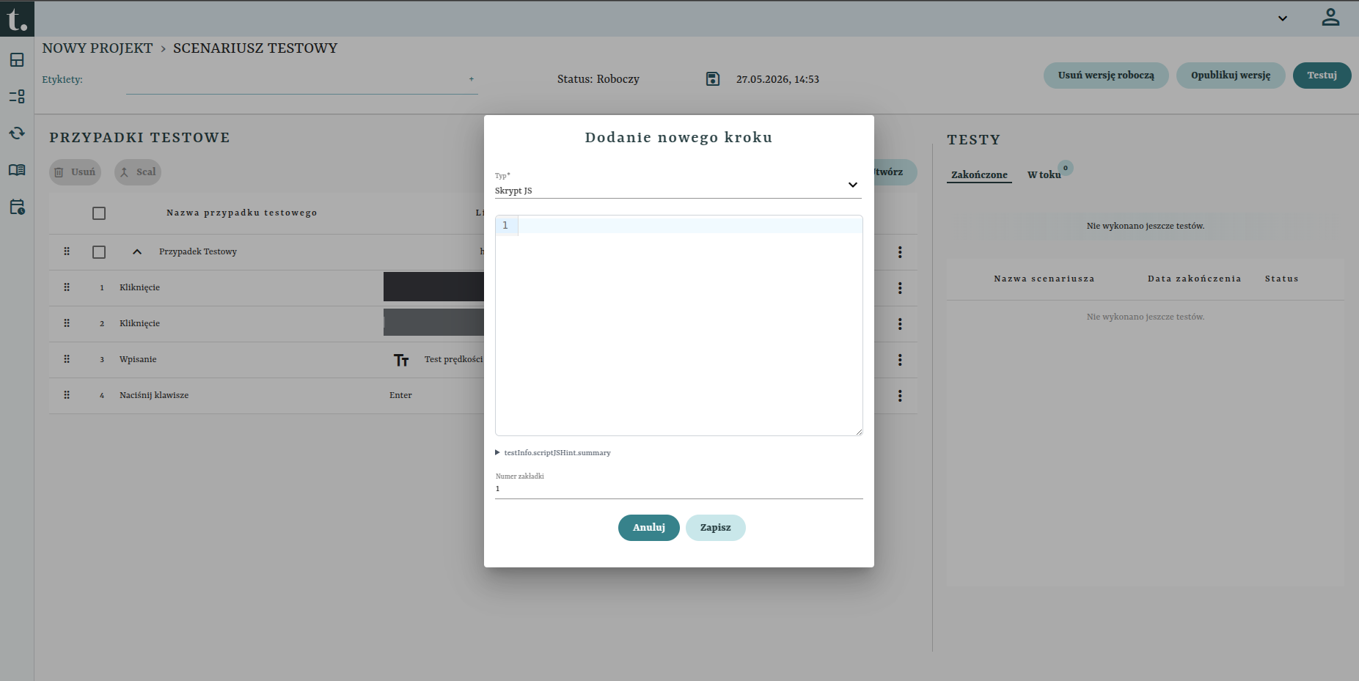This screenshot has height=681, width=1359.
Task: Grab drag handle of step 2 Kliknięcie
Action: tap(67, 323)
